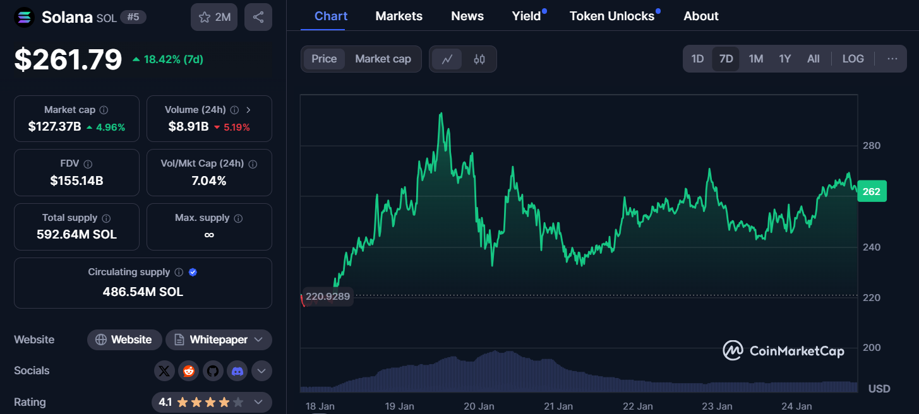Show Circulating supply info icon
This screenshot has height=414, width=919.
coord(179,272)
